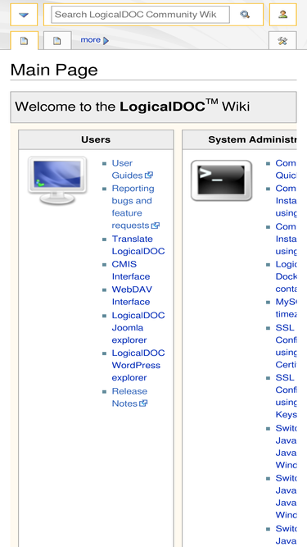Open the User Guides link
This screenshot has width=307, height=547.
click(x=133, y=169)
